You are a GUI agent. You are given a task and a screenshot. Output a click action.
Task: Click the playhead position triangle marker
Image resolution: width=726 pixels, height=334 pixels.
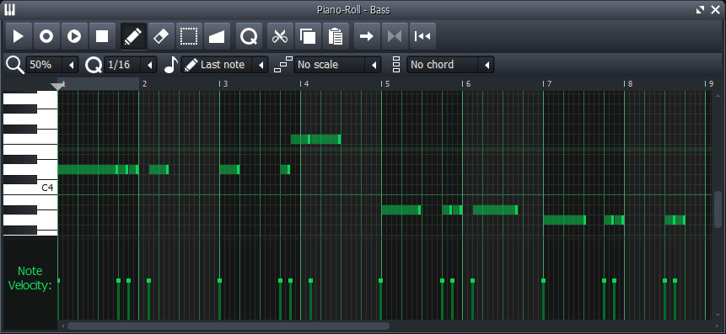coord(57,87)
